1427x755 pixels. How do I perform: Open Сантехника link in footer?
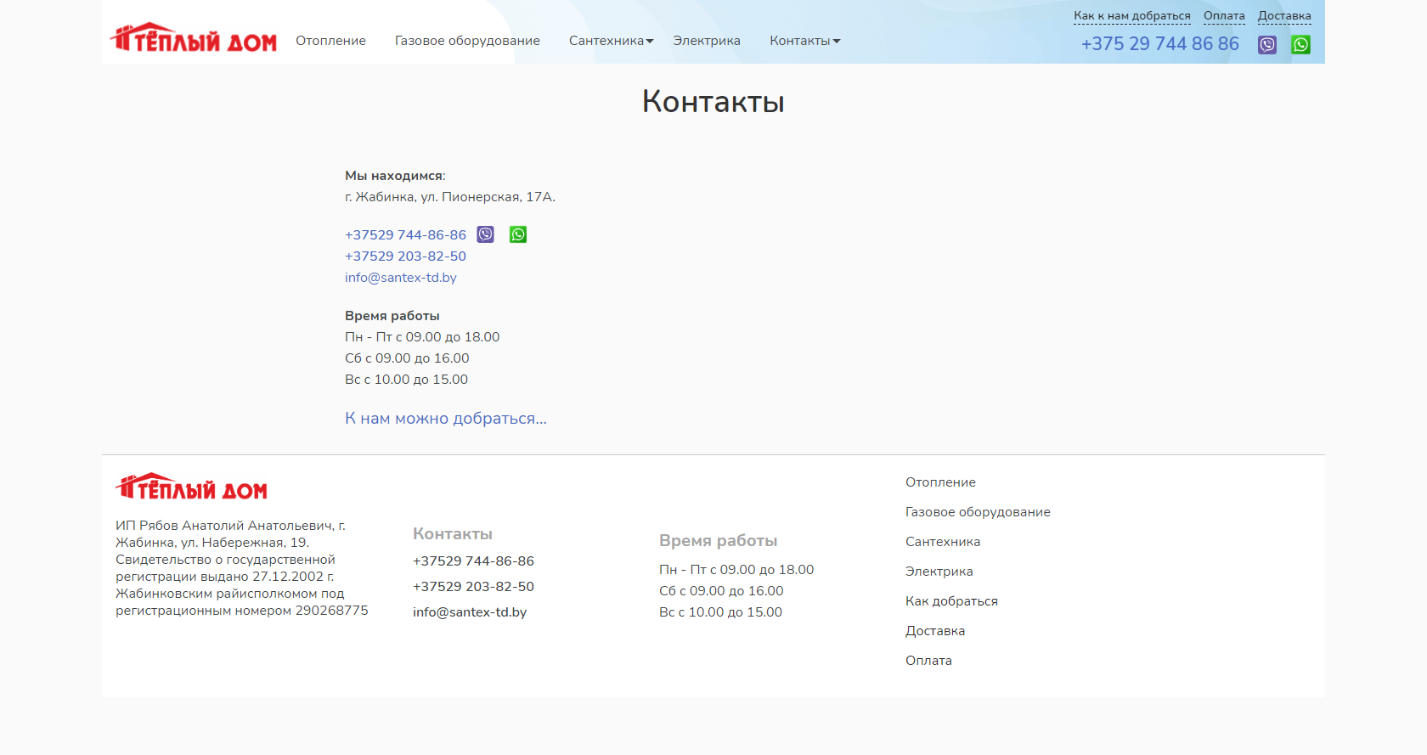(943, 542)
